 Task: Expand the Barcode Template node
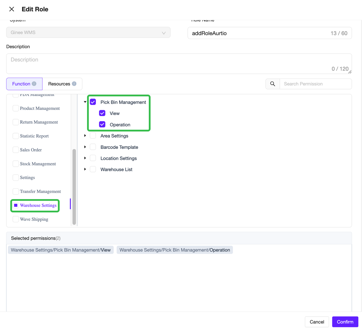85,147
